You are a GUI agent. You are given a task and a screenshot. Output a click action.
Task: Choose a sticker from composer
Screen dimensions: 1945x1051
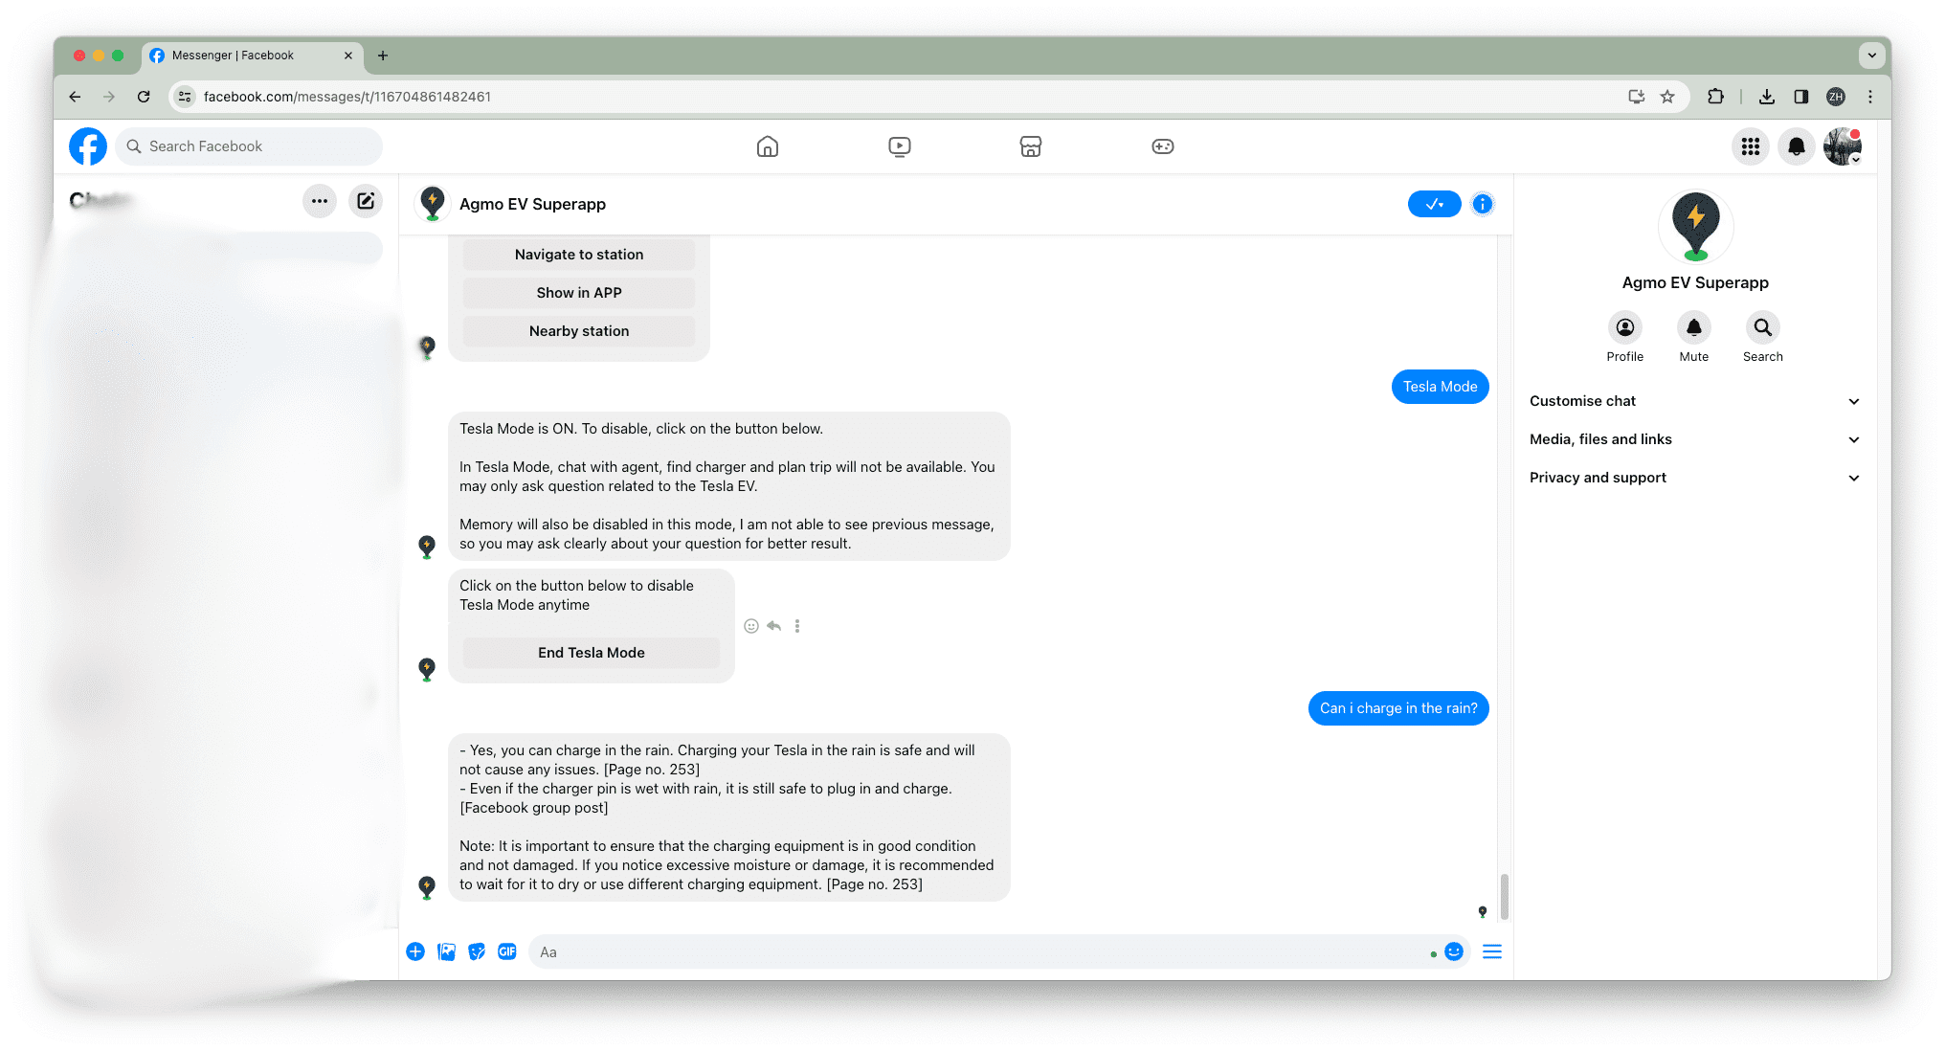(x=477, y=951)
